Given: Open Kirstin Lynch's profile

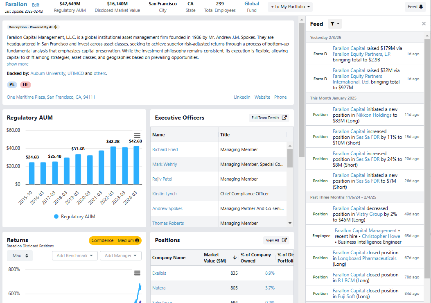Looking at the screenshot, I should (x=165, y=194).
